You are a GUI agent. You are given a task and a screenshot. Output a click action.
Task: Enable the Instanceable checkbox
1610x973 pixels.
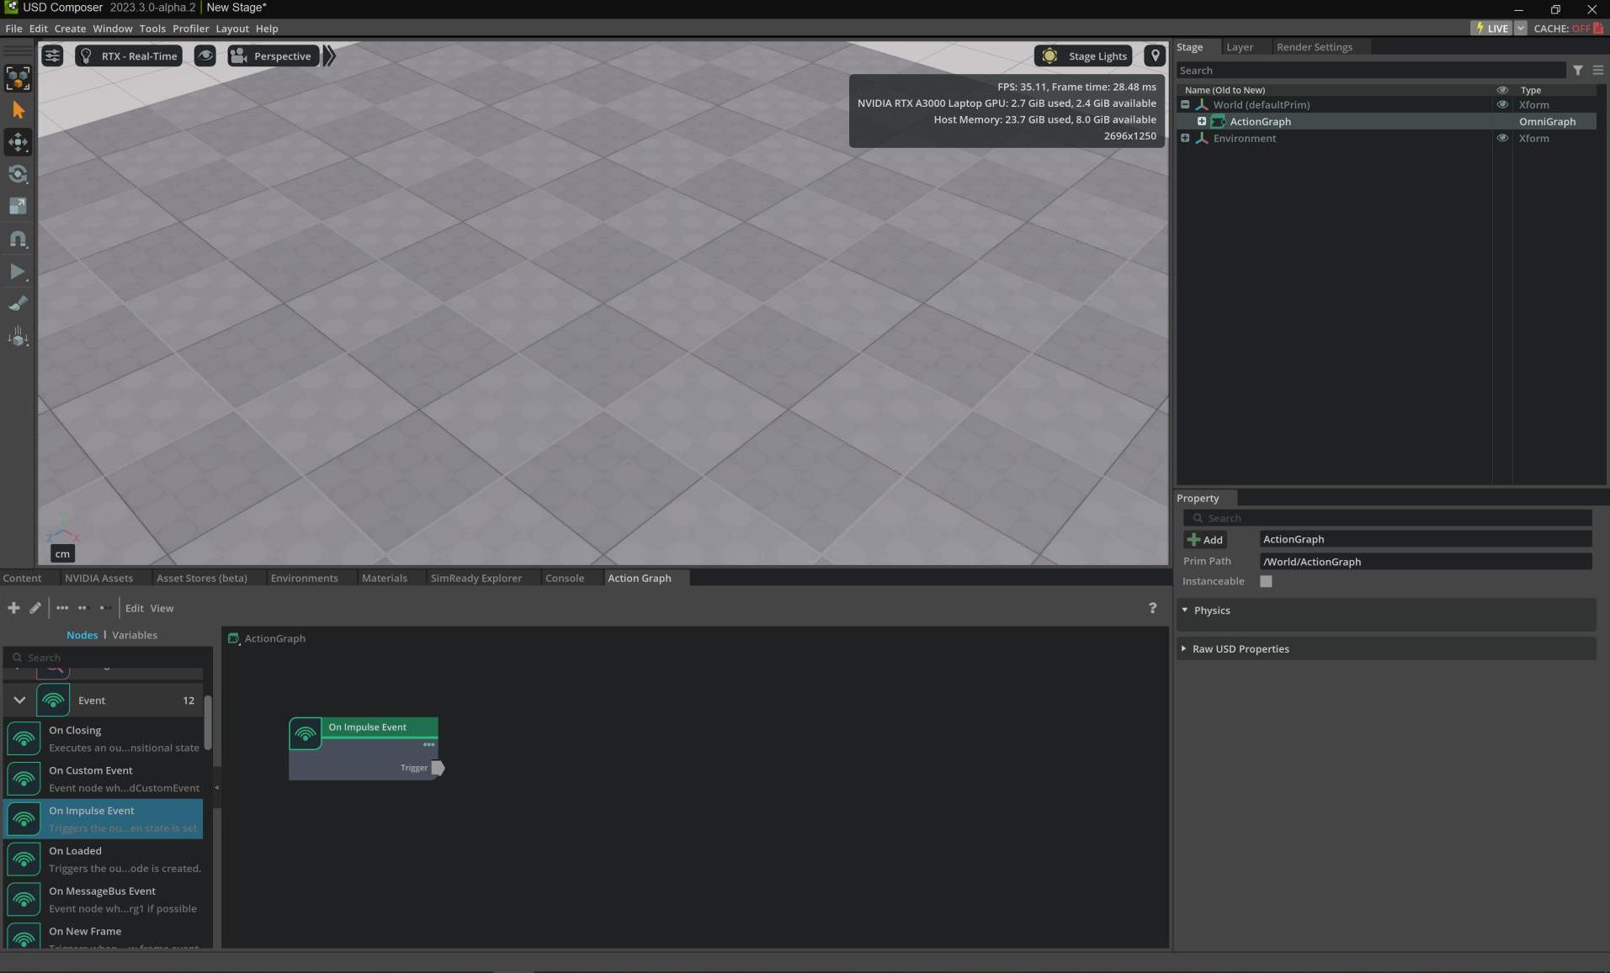pos(1265,581)
